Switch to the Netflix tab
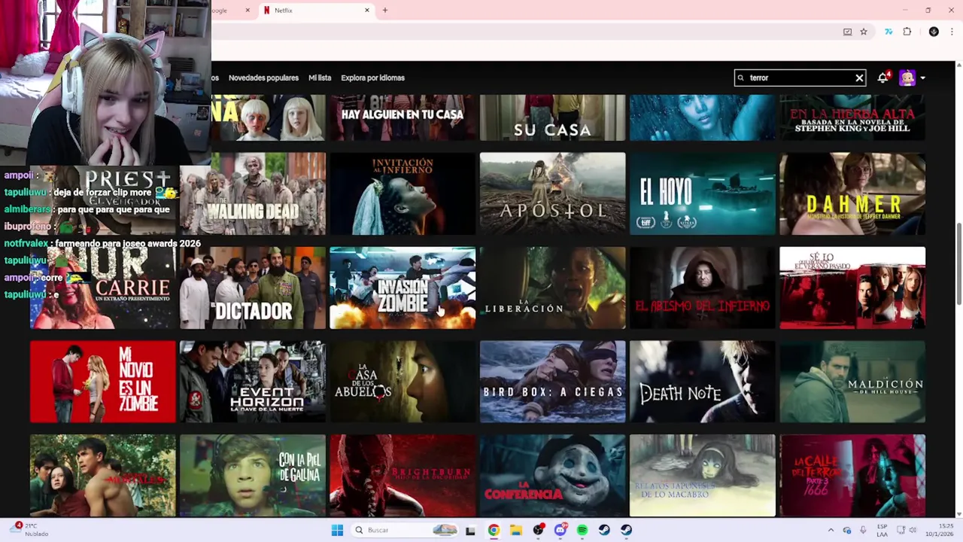This screenshot has height=542, width=963. tap(316, 11)
